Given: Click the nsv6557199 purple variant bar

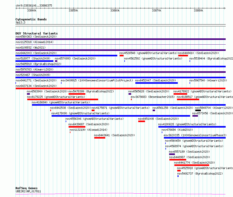Looking at the screenshot, I should [x=172, y=154].
